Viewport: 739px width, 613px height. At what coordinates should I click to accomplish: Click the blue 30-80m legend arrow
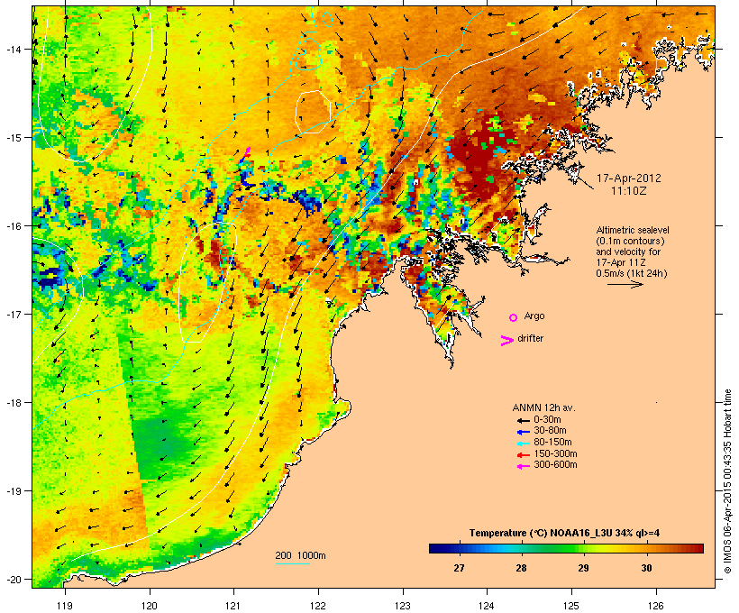click(524, 432)
